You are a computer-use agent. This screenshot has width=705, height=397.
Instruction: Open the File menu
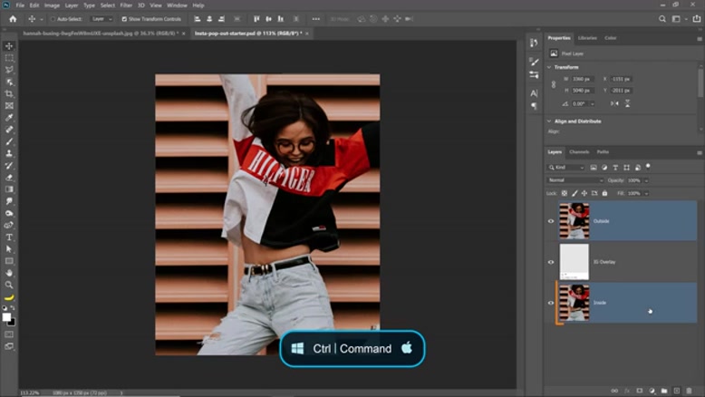20,5
